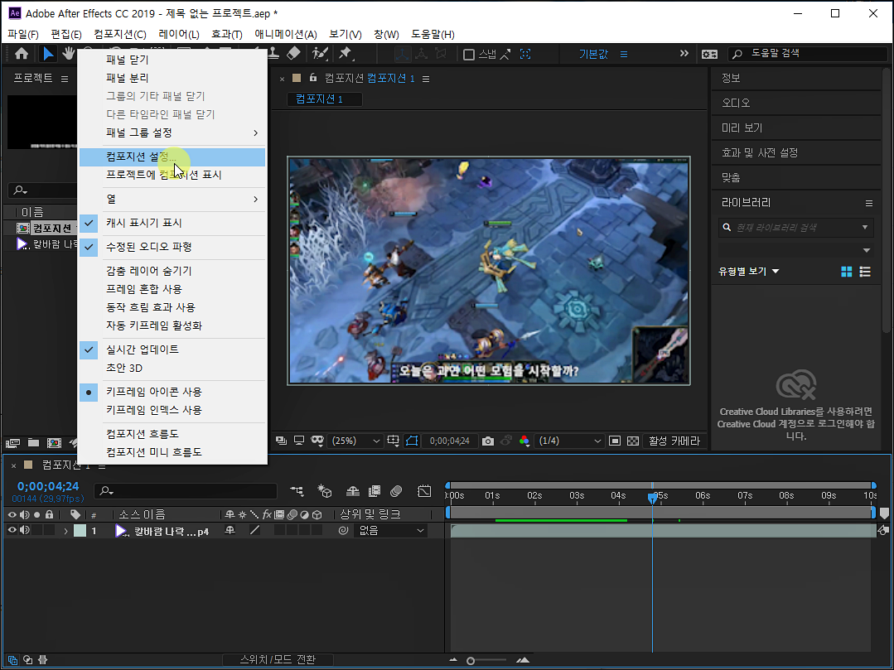The width and height of the screenshot is (894, 670).
Task: Click layer 1 label color swatch
Action: pyautogui.click(x=80, y=530)
